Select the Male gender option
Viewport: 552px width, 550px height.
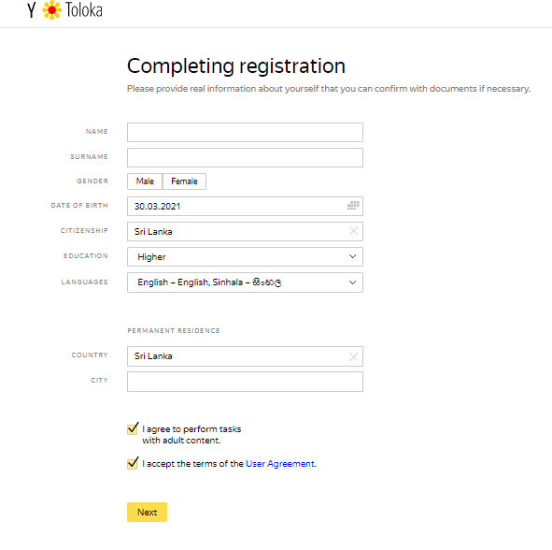pyautogui.click(x=145, y=181)
